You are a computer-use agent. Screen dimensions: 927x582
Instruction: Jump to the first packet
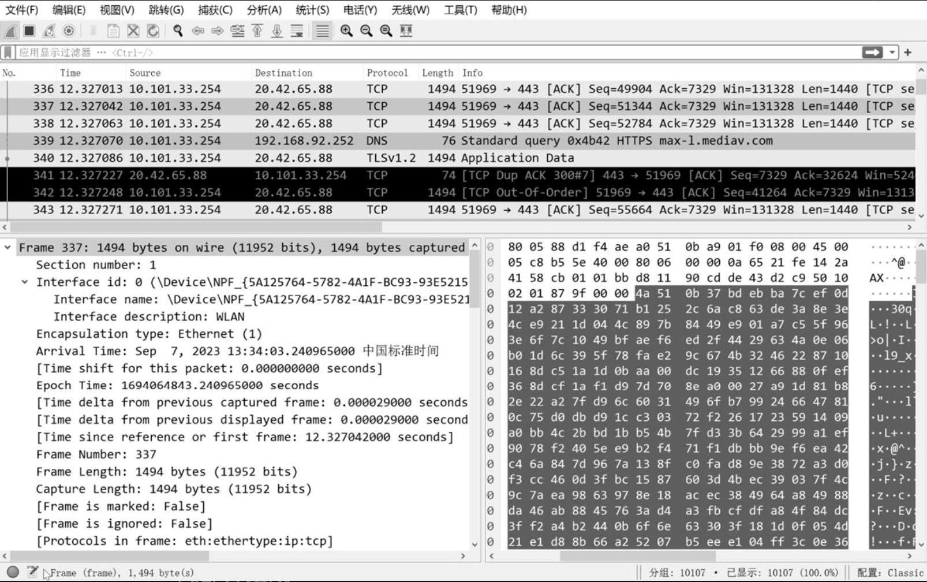click(257, 31)
